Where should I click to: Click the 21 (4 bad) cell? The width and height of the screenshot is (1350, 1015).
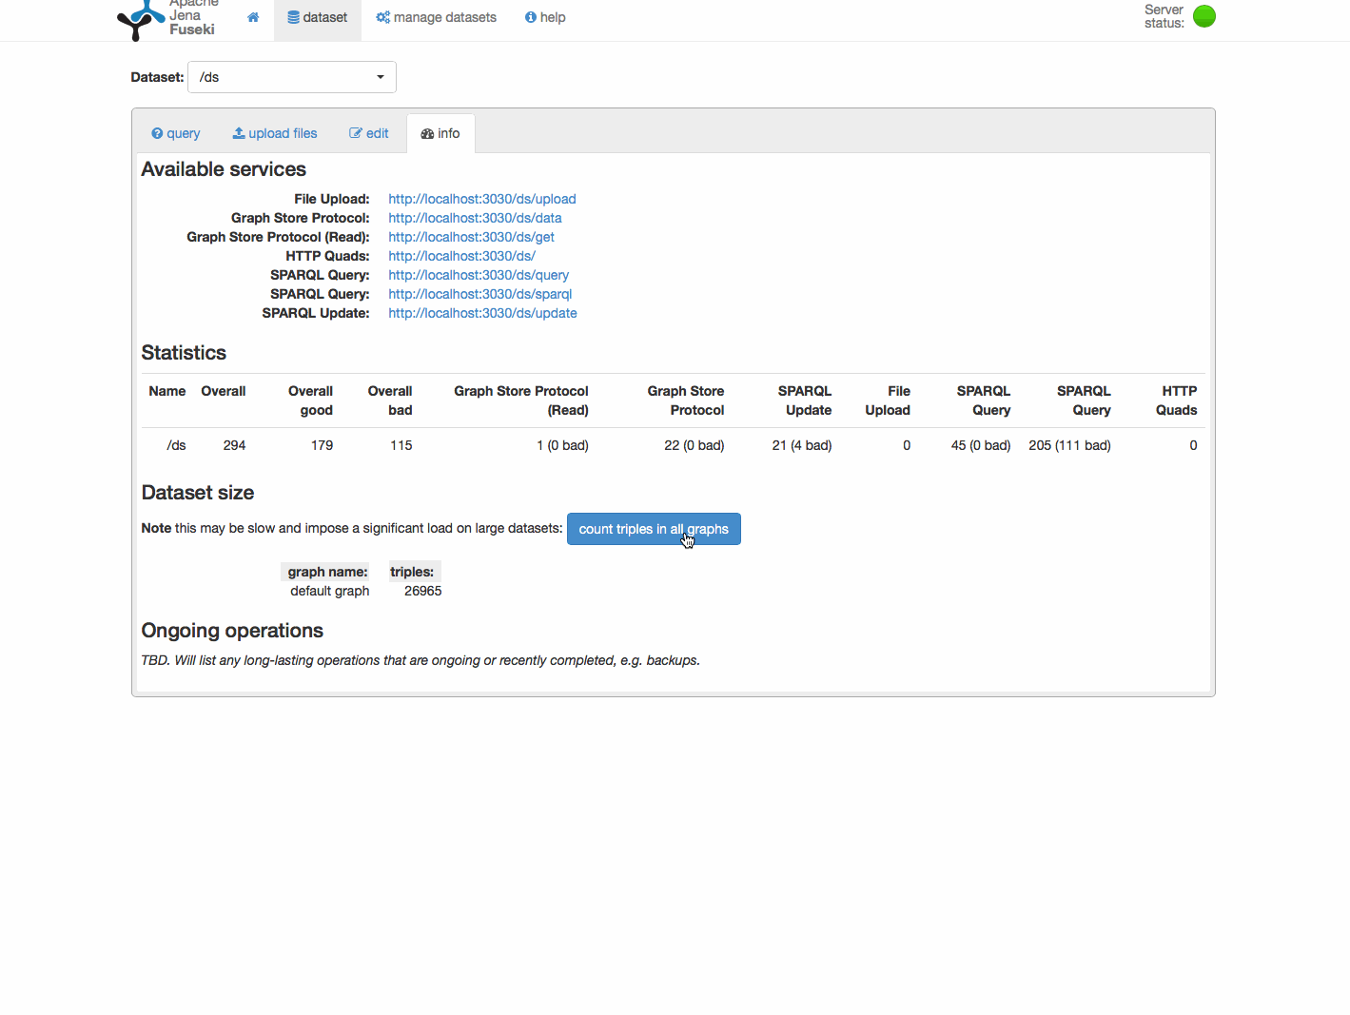tap(802, 445)
